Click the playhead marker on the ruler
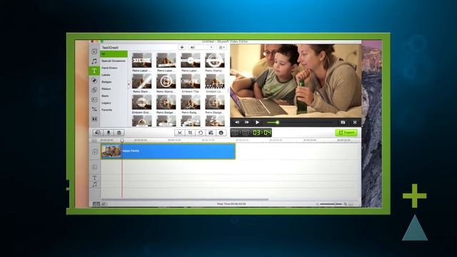Image resolution: width=457 pixels, height=257 pixels. [x=122, y=141]
